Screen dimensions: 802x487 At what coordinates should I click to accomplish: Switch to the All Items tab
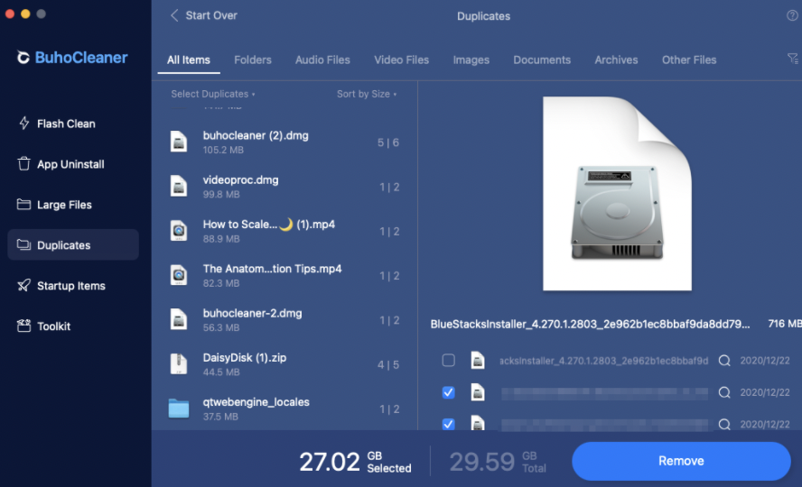pyautogui.click(x=188, y=60)
